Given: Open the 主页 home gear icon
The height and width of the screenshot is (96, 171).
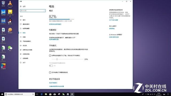Looking at the screenshot, I should tap(21, 6).
